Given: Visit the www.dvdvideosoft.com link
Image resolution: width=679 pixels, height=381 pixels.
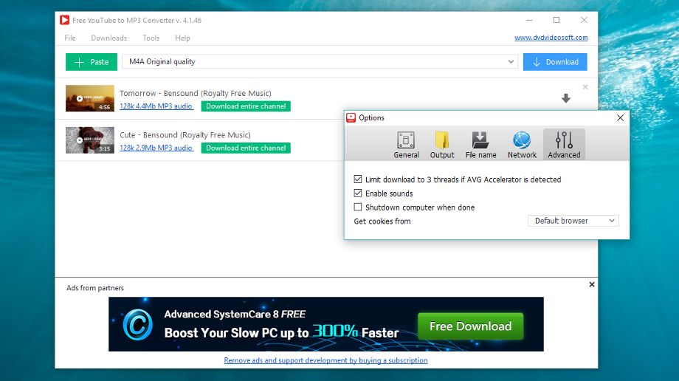Looking at the screenshot, I should click(551, 38).
